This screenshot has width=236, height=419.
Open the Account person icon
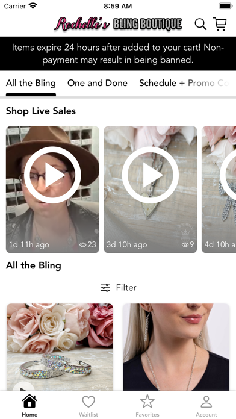click(206, 402)
